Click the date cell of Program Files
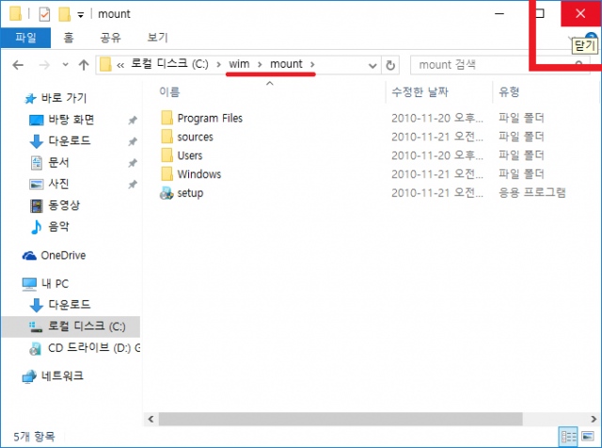 (437, 118)
